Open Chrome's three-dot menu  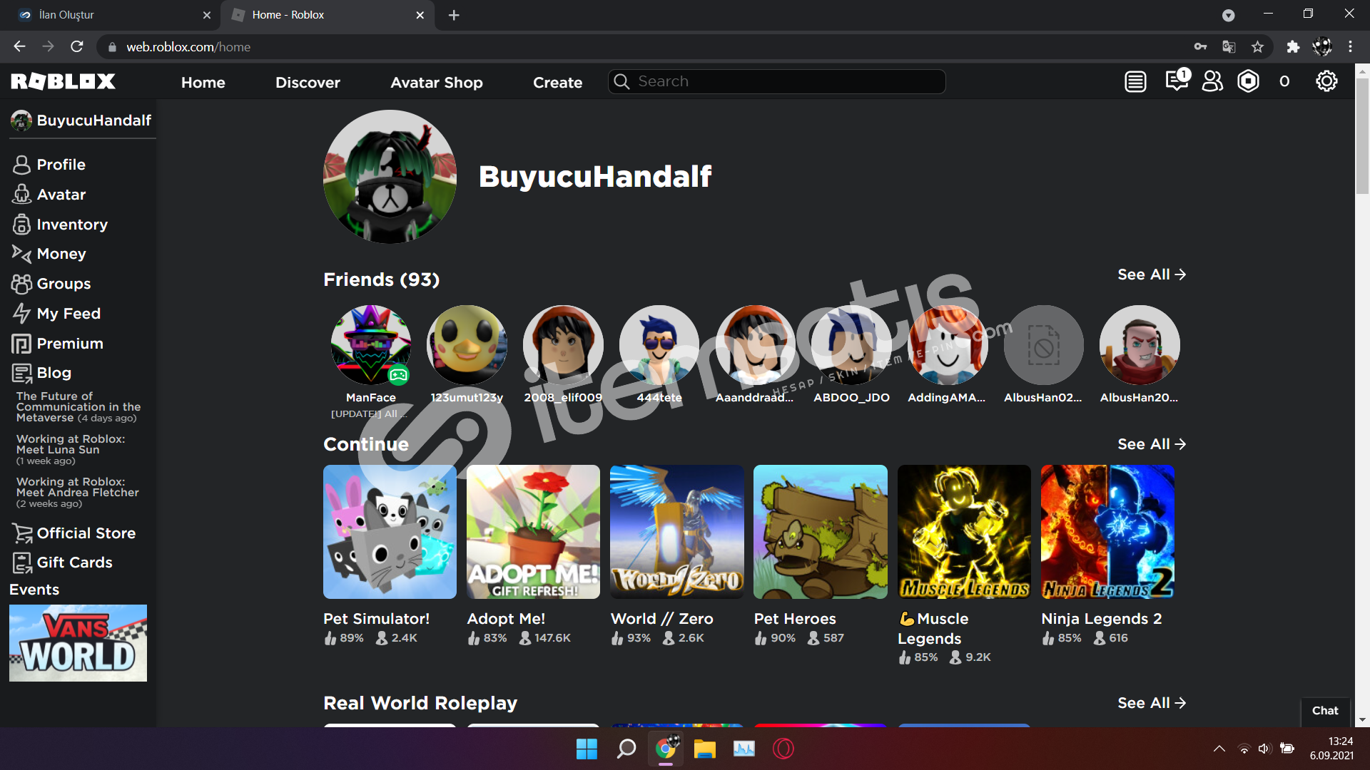[x=1350, y=47]
